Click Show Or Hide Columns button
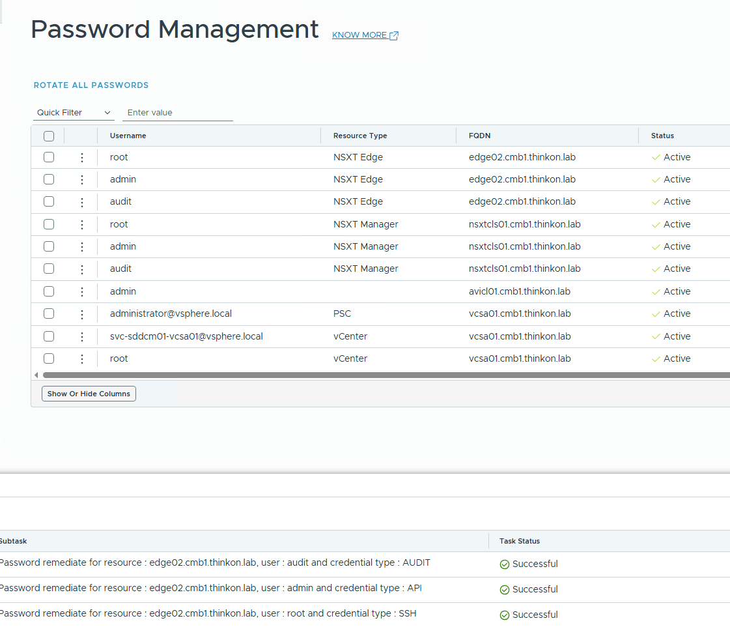730x627 pixels. click(x=89, y=394)
